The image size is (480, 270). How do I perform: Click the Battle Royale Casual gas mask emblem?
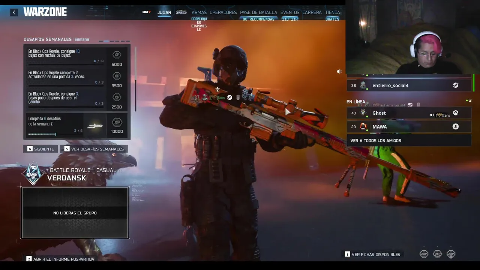click(33, 174)
